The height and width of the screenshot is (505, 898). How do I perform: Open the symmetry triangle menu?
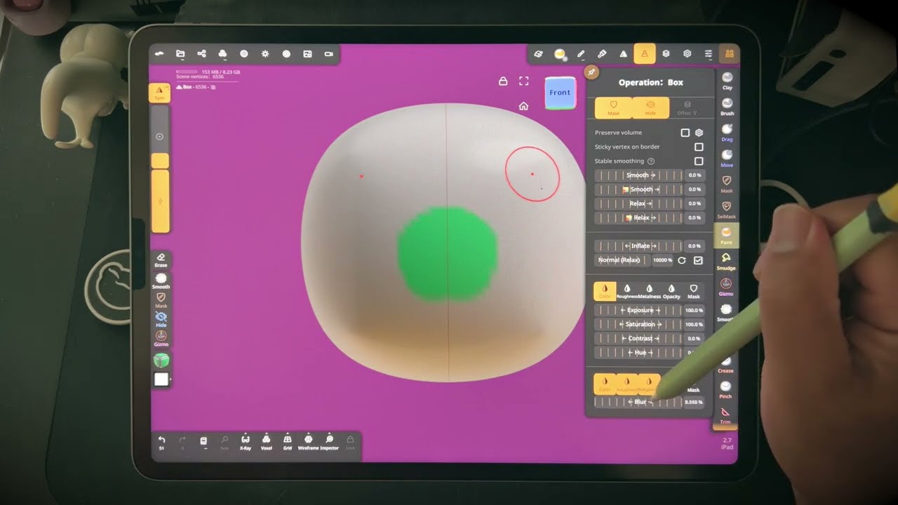623,54
